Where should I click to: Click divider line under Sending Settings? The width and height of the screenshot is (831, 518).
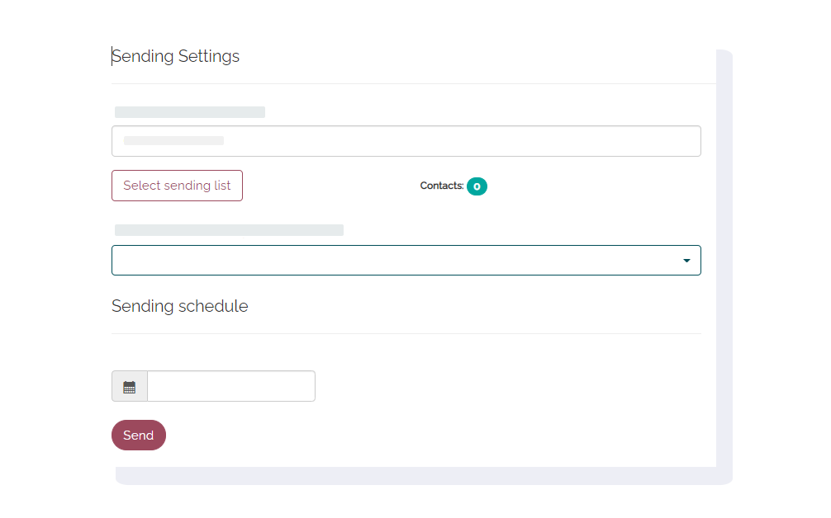[413, 83]
